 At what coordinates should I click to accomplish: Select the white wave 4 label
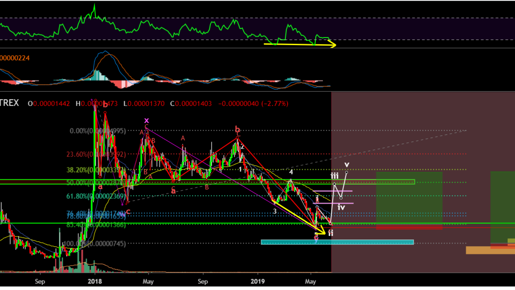click(x=291, y=172)
